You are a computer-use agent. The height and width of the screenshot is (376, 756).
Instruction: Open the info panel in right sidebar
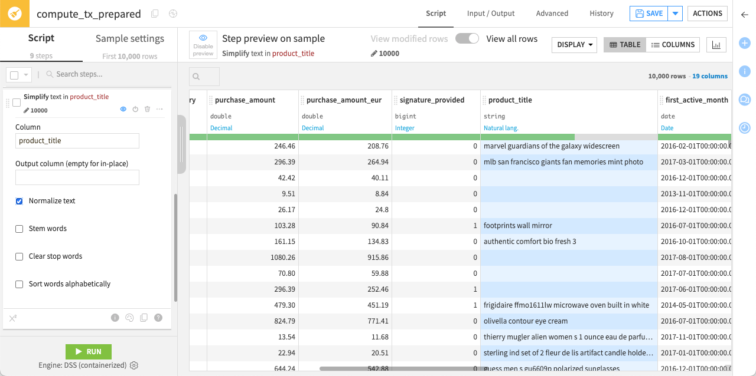click(x=745, y=71)
